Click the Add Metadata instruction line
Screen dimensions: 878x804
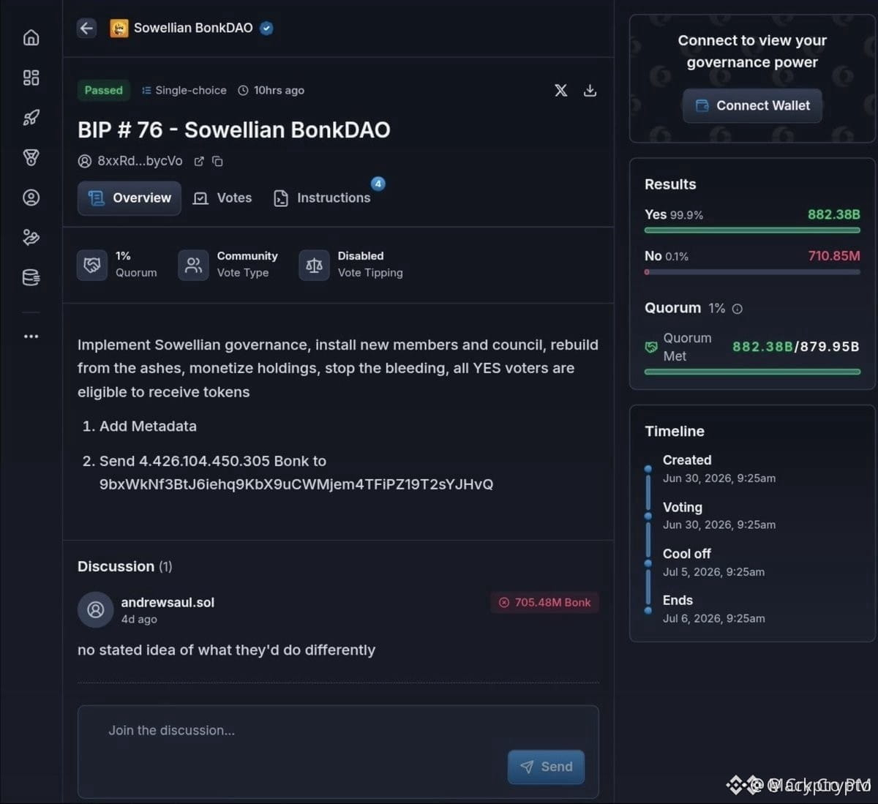tap(148, 426)
